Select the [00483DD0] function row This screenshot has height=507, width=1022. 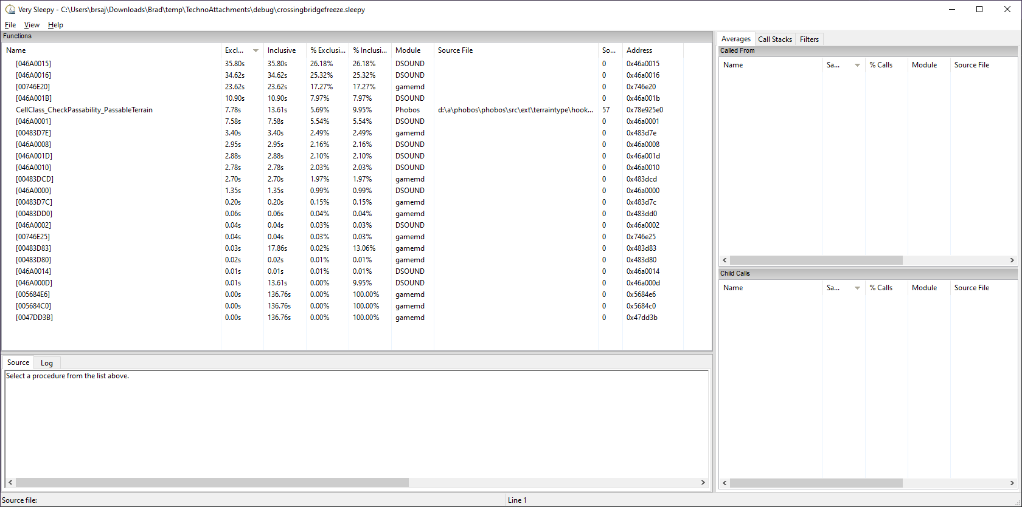click(356, 214)
